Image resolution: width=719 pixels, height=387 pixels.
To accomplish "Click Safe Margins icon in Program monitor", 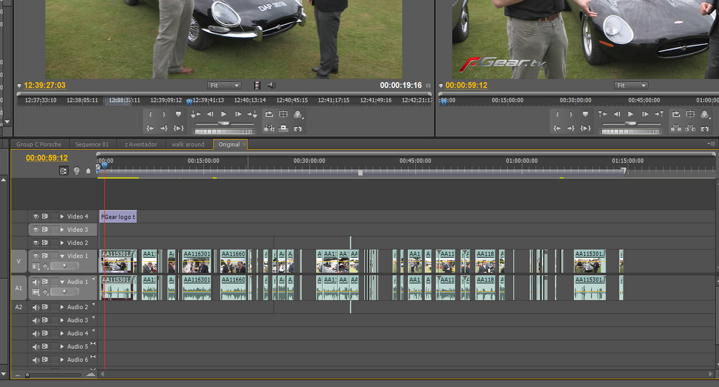I will tap(691, 114).
